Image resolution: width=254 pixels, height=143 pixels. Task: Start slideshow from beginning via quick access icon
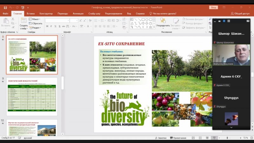23,8
